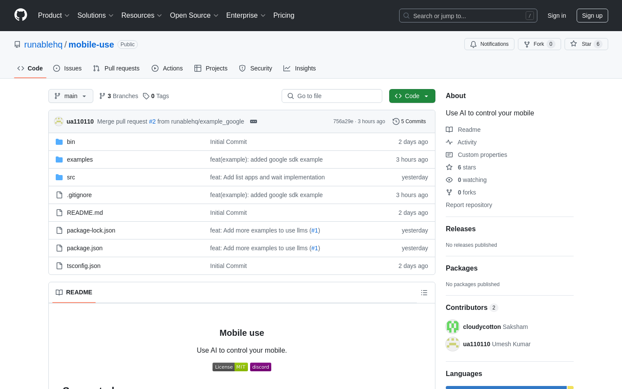
Task: Star the repository with Star button
Action: click(x=586, y=44)
